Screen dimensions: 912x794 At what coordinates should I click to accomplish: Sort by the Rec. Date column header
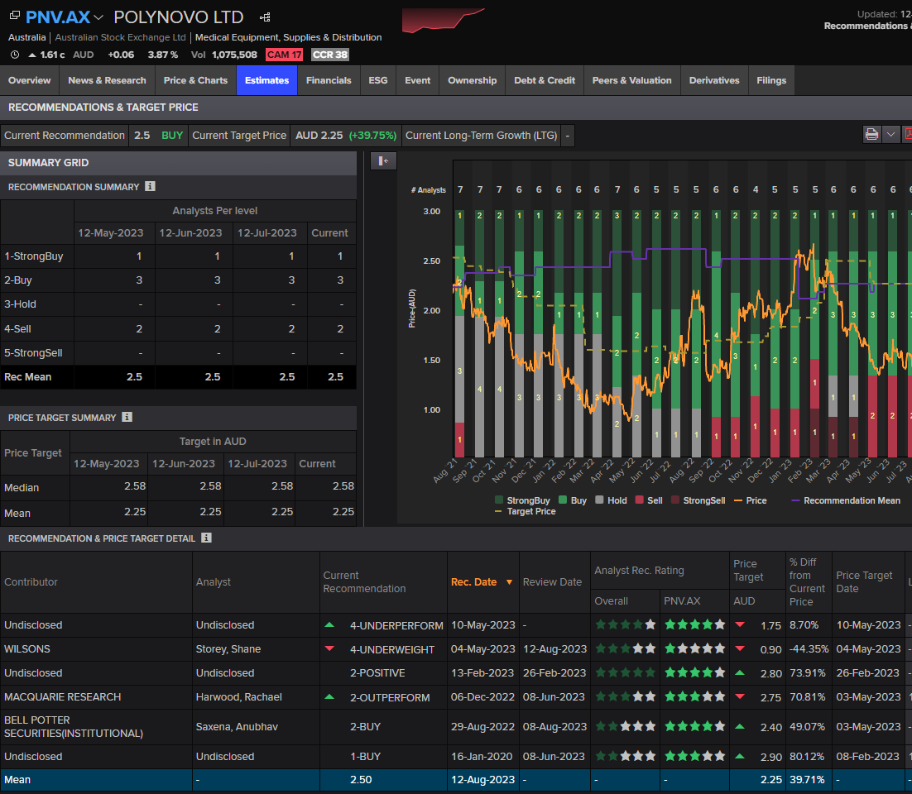473,581
